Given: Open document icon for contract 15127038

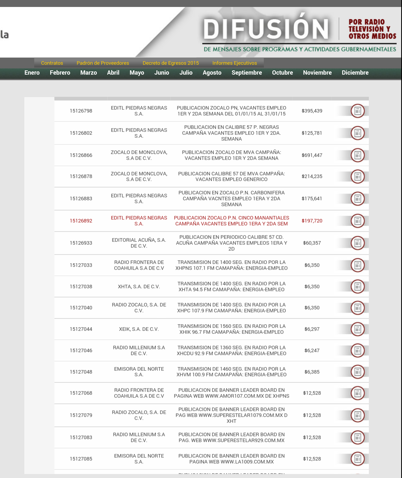Looking at the screenshot, I should click(358, 286).
